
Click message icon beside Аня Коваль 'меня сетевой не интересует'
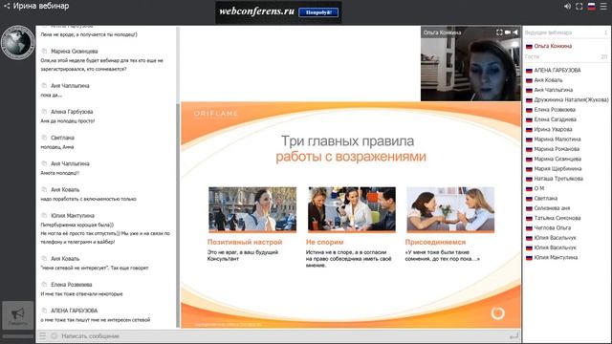(x=44, y=258)
